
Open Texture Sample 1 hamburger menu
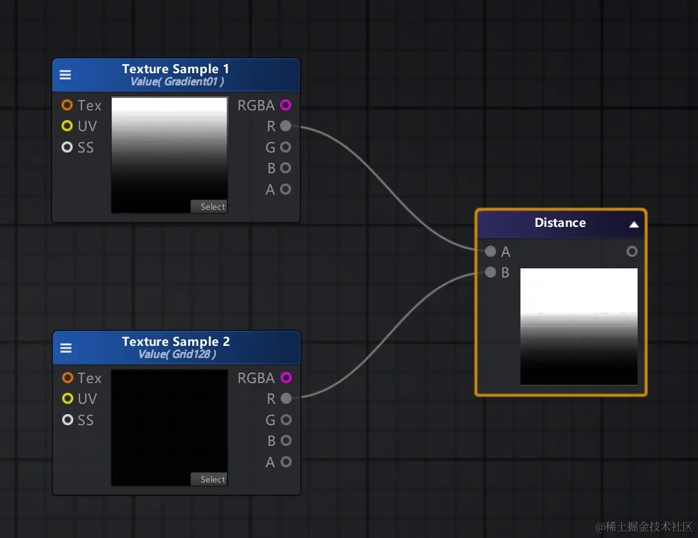tap(65, 75)
